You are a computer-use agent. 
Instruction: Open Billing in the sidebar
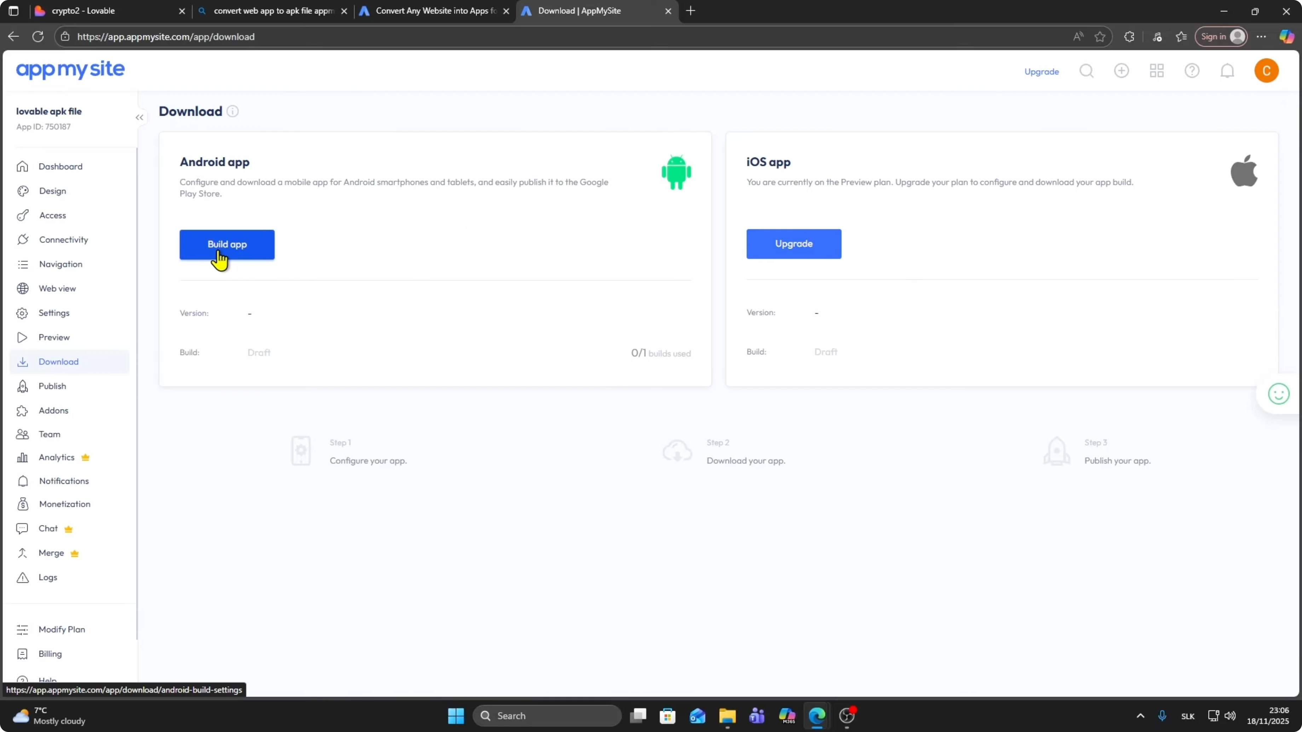pos(69,654)
